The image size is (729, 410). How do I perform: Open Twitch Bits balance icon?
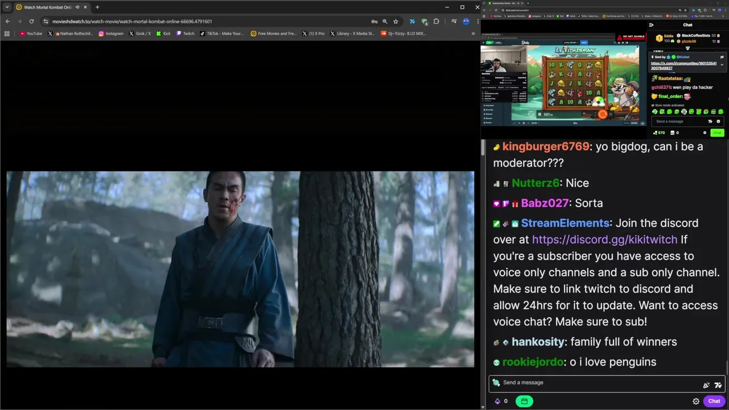tap(497, 401)
